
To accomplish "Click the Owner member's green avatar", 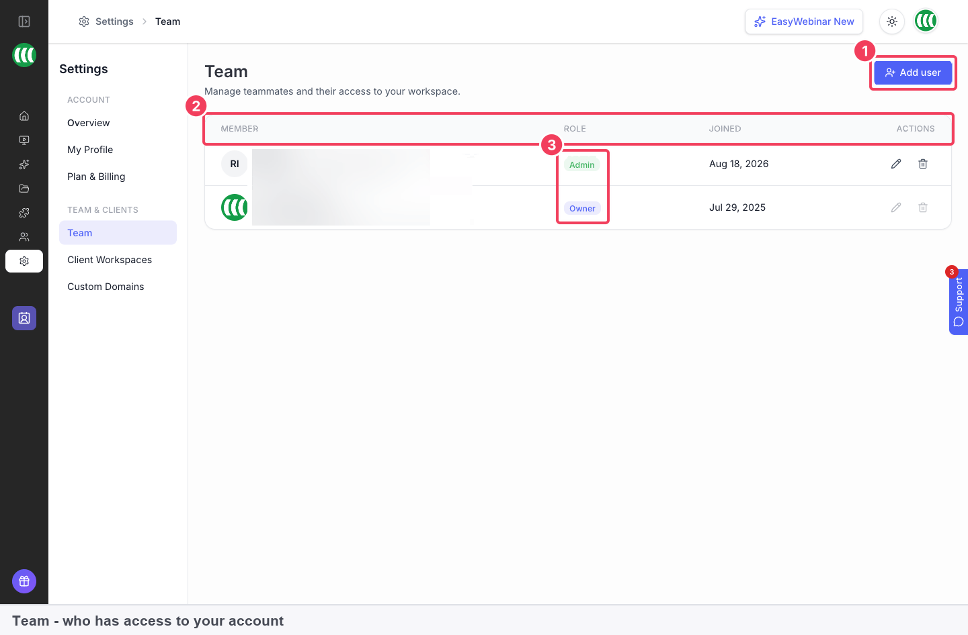I will tap(235, 207).
